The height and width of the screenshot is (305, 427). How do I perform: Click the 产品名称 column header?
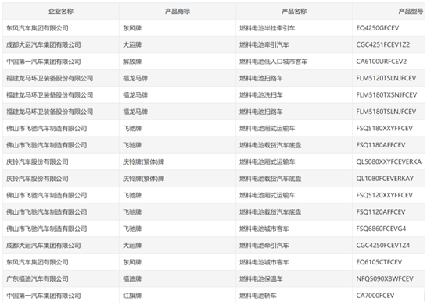click(x=294, y=11)
